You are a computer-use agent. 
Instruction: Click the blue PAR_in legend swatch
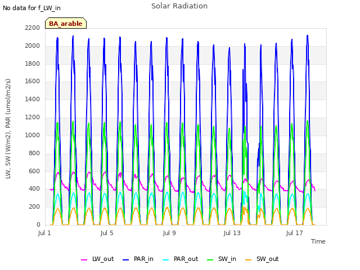point(126,260)
